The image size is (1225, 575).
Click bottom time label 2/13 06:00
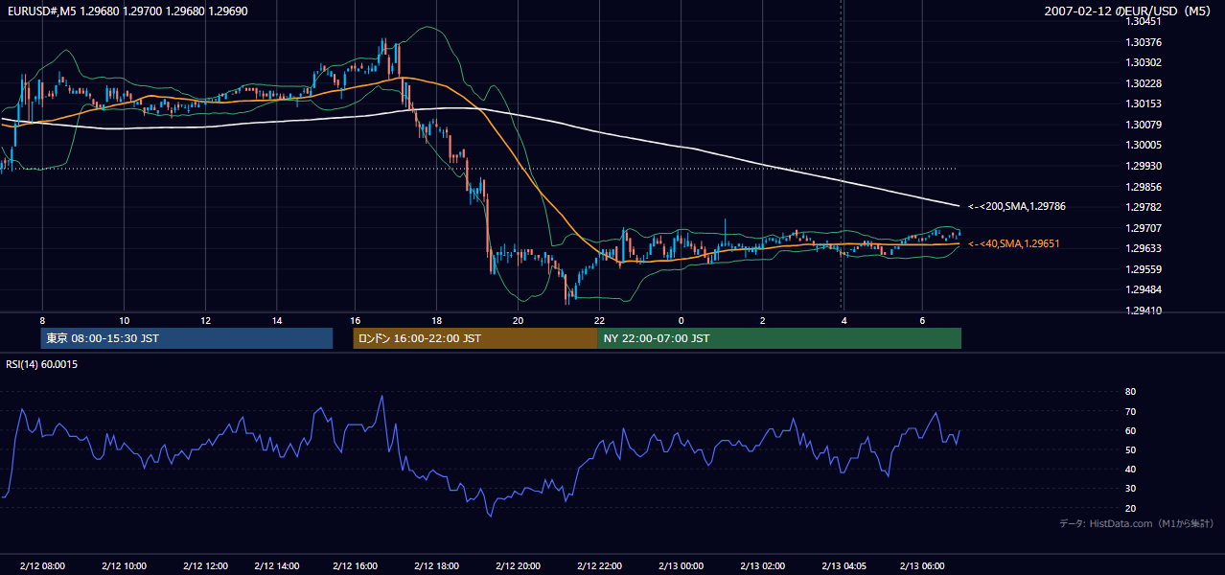pos(921,565)
